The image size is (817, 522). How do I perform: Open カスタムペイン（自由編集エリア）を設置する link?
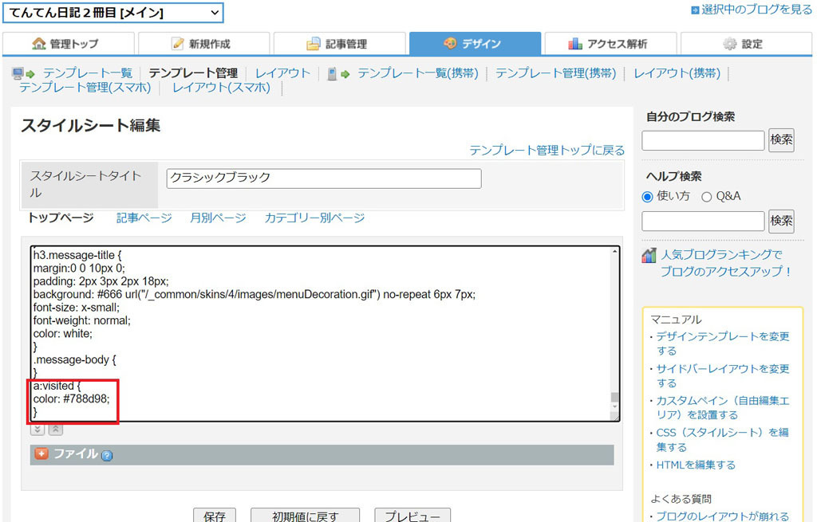pyautogui.click(x=723, y=407)
